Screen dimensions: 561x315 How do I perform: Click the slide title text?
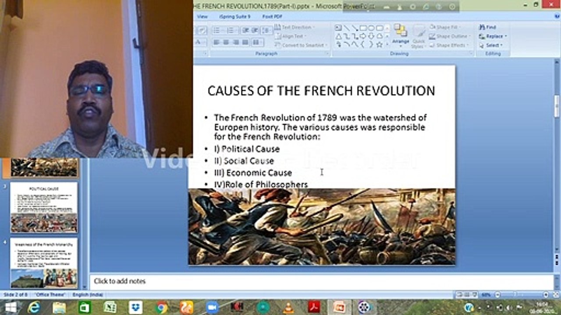(x=321, y=91)
